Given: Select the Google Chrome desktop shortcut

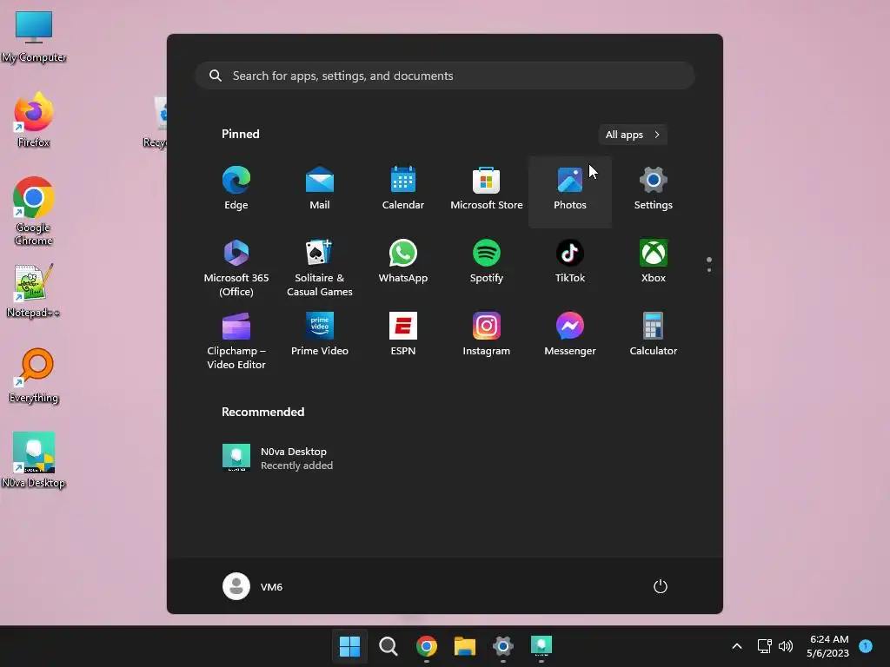Looking at the screenshot, I should (34, 211).
